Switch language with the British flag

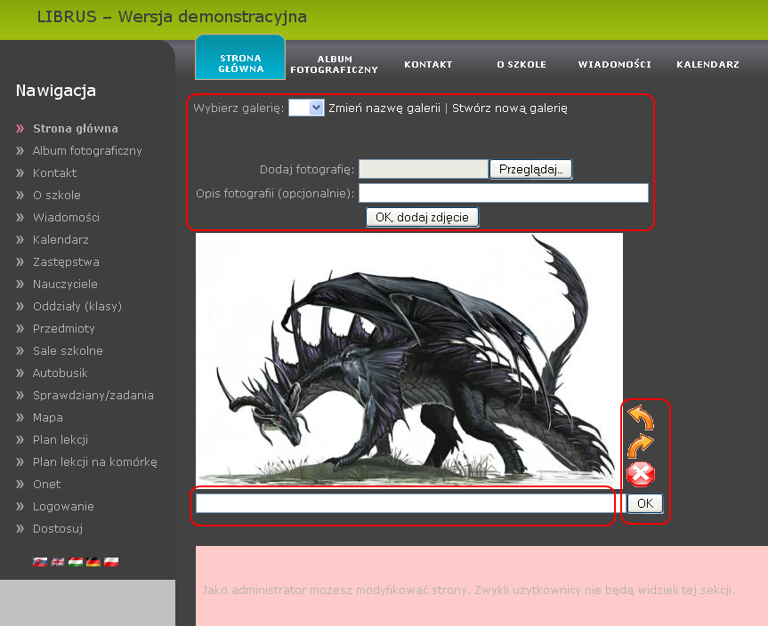tap(58, 561)
